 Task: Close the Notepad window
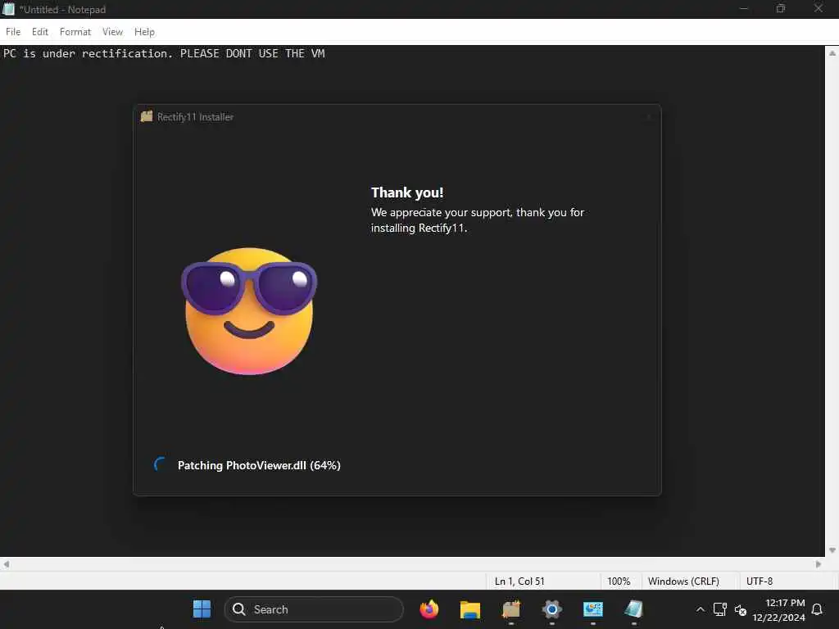coord(819,8)
